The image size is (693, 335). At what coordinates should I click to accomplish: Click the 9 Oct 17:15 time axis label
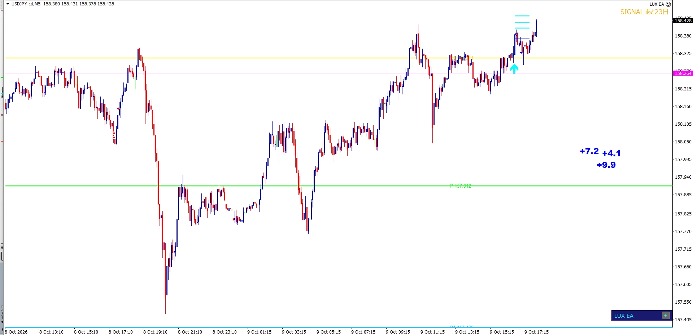pyautogui.click(x=536, y=332)
